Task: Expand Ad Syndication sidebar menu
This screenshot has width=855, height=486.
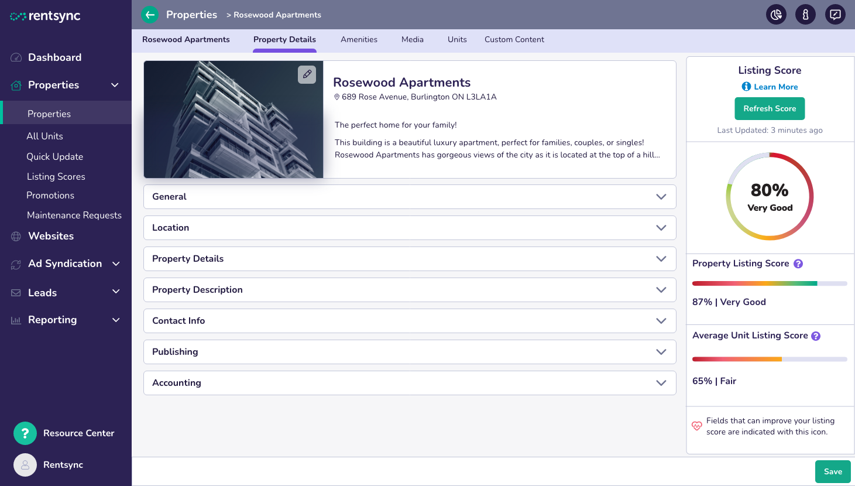Action: click(66, 263)
